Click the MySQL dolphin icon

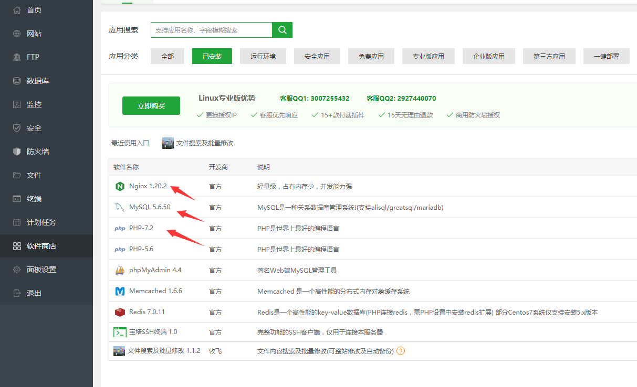[120, 207]
